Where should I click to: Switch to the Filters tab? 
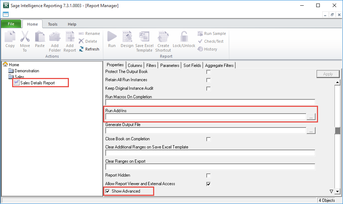click(x=151, y=66)
